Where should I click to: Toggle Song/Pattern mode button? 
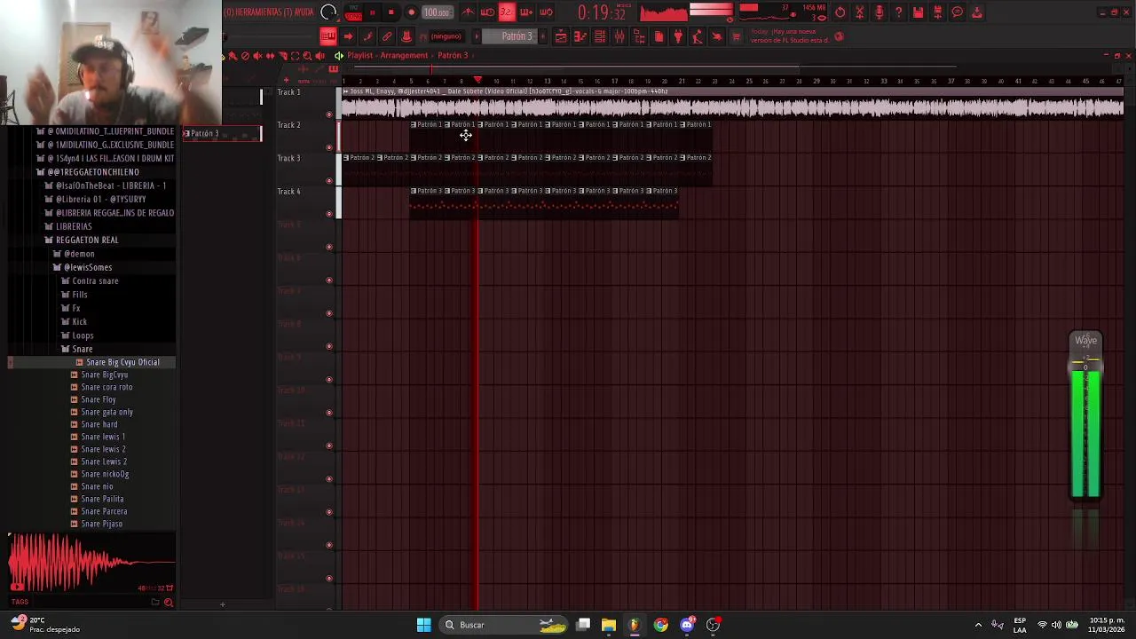coord(353,12)
